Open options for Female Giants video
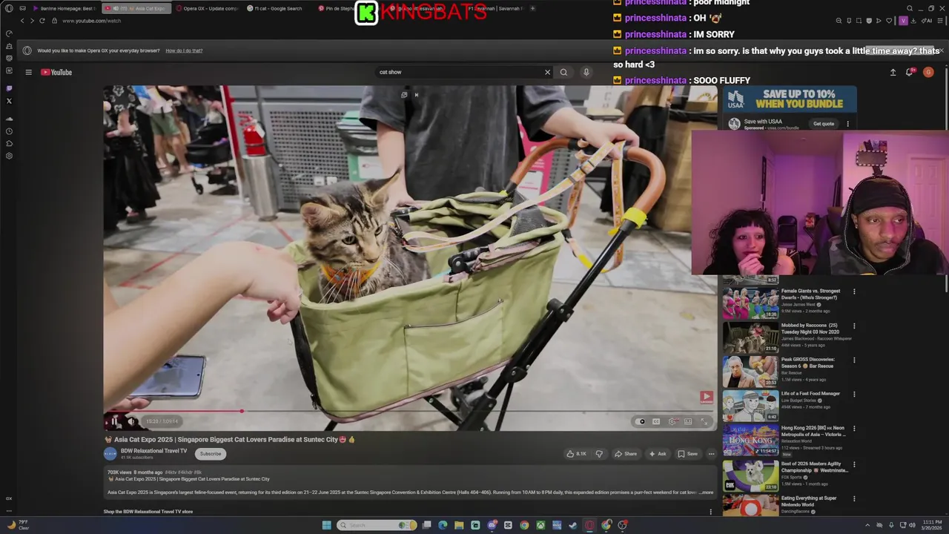Screen dimensions: 949x534 pos(854,291)
